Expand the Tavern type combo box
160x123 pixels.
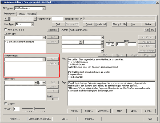pyautogui.click(x=44, y=38)
